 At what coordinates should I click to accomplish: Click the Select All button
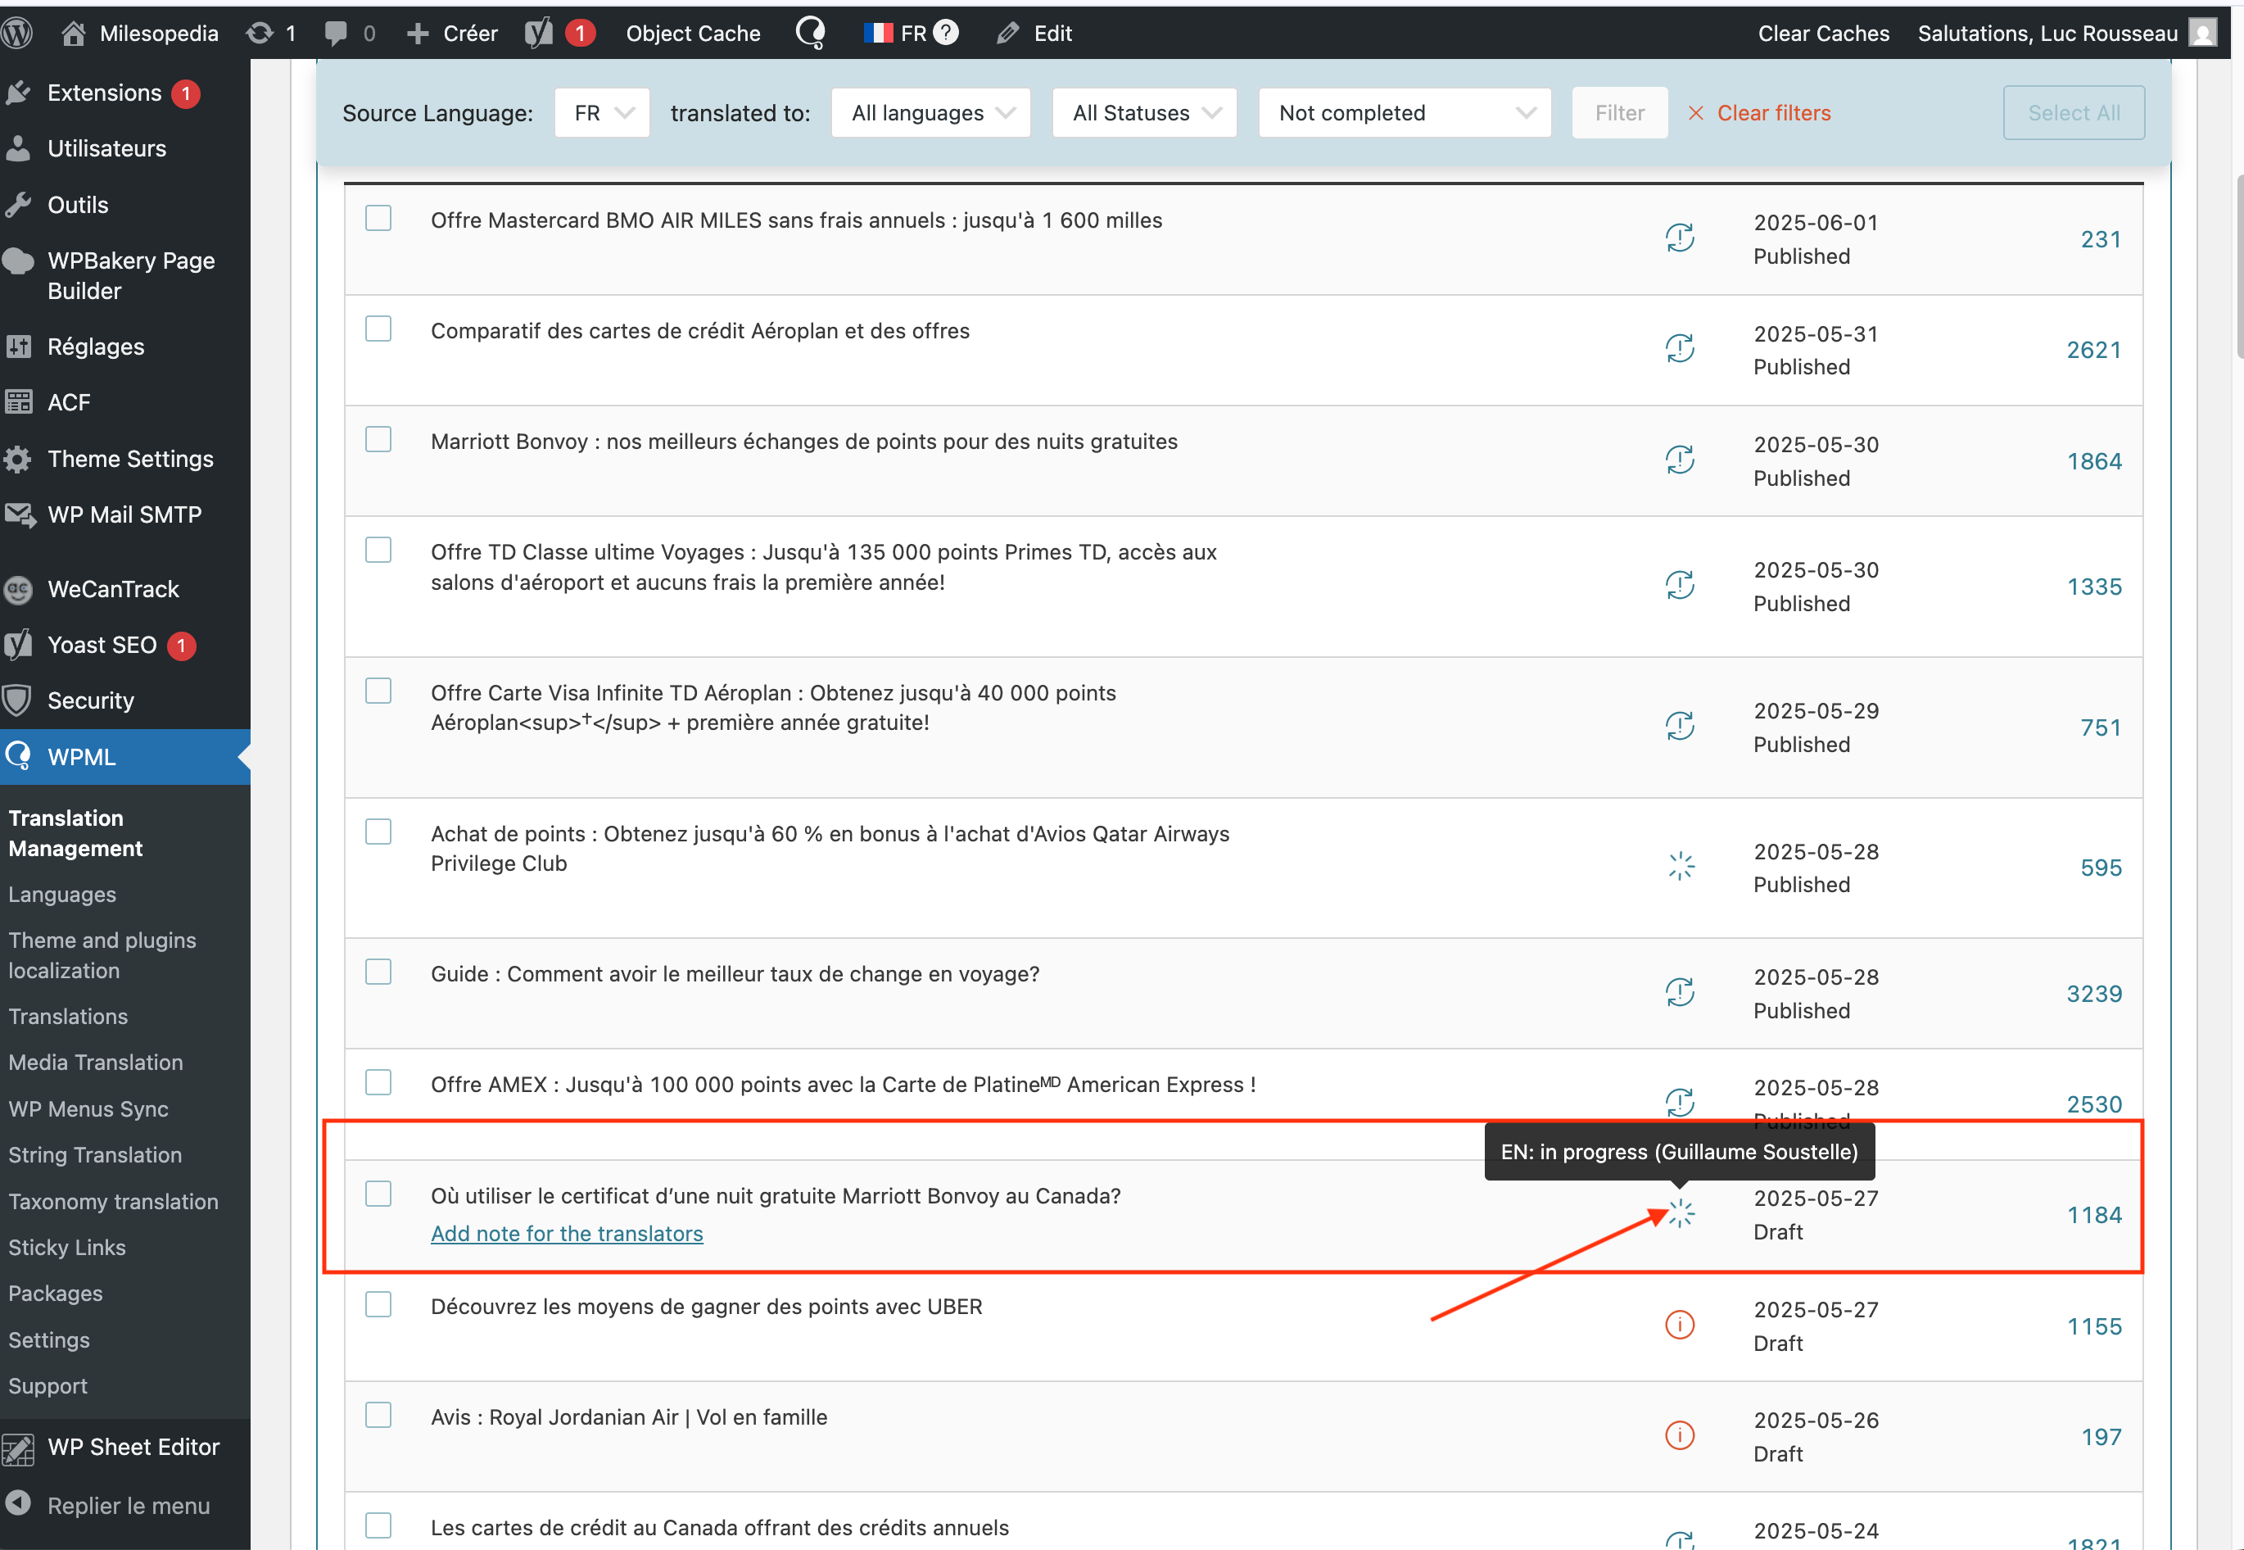point(2074,113)
